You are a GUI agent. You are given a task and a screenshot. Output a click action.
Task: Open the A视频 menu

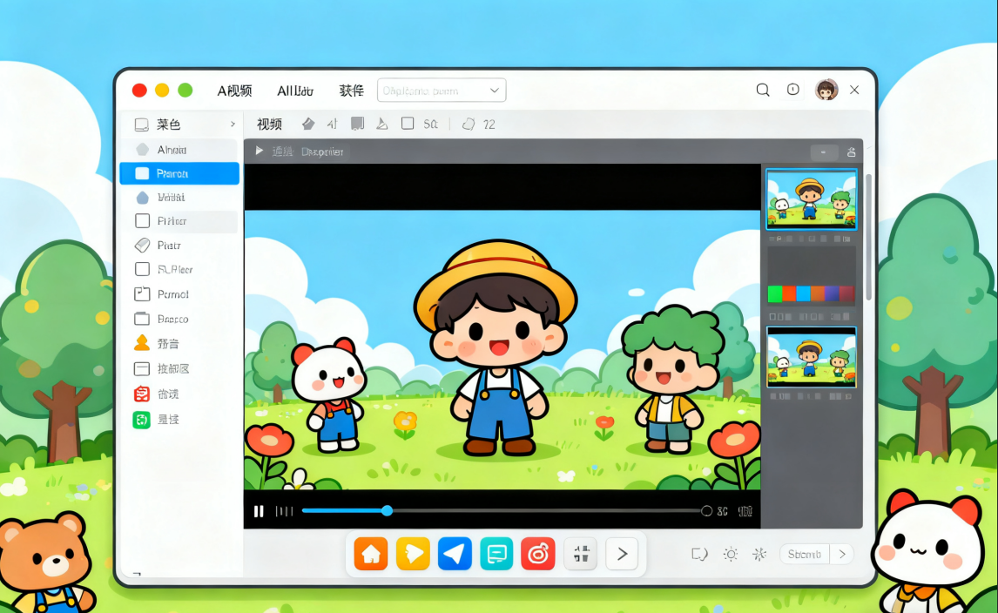click(x=234, y=91)
